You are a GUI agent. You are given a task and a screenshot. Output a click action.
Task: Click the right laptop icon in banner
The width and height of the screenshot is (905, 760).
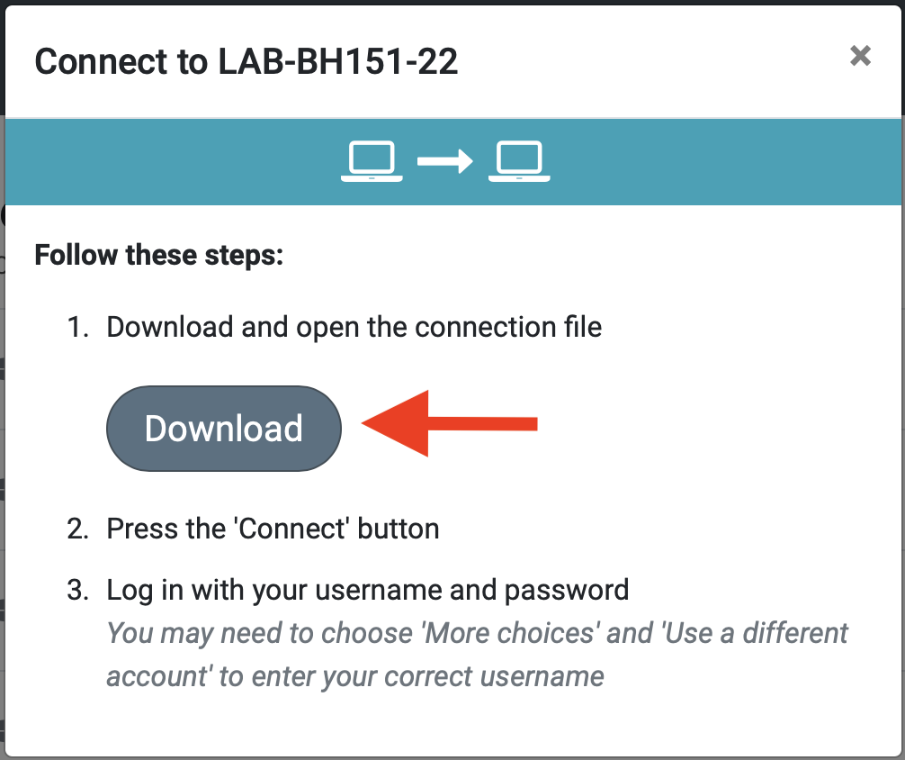(x=519, y=162)
